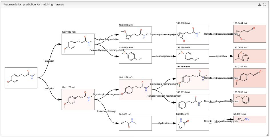
Task: Click the Inductive cleavage edge label
Action: click(106, 111)
